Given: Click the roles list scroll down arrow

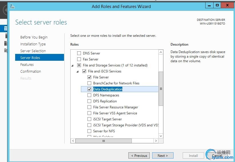Looking at the screenshot, I should coord(161,136).
